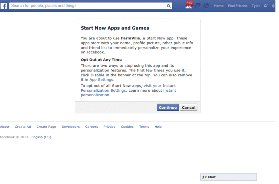This screenshot has height=184, width=279.
Task: Click the Start Now Apps and Games heading
Action: [x=115, y=28]
